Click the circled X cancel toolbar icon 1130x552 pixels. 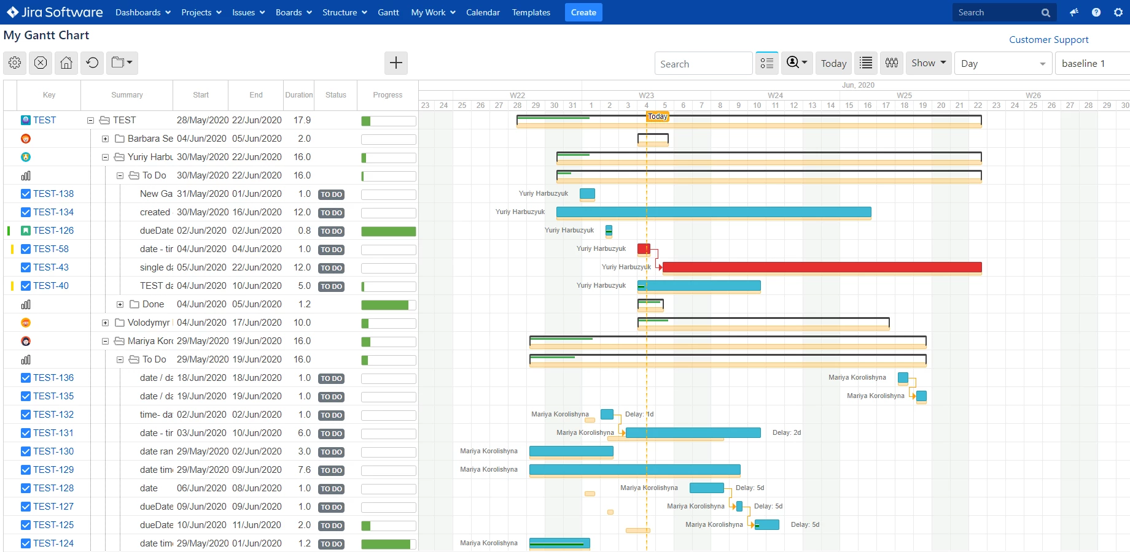[41, 63]
